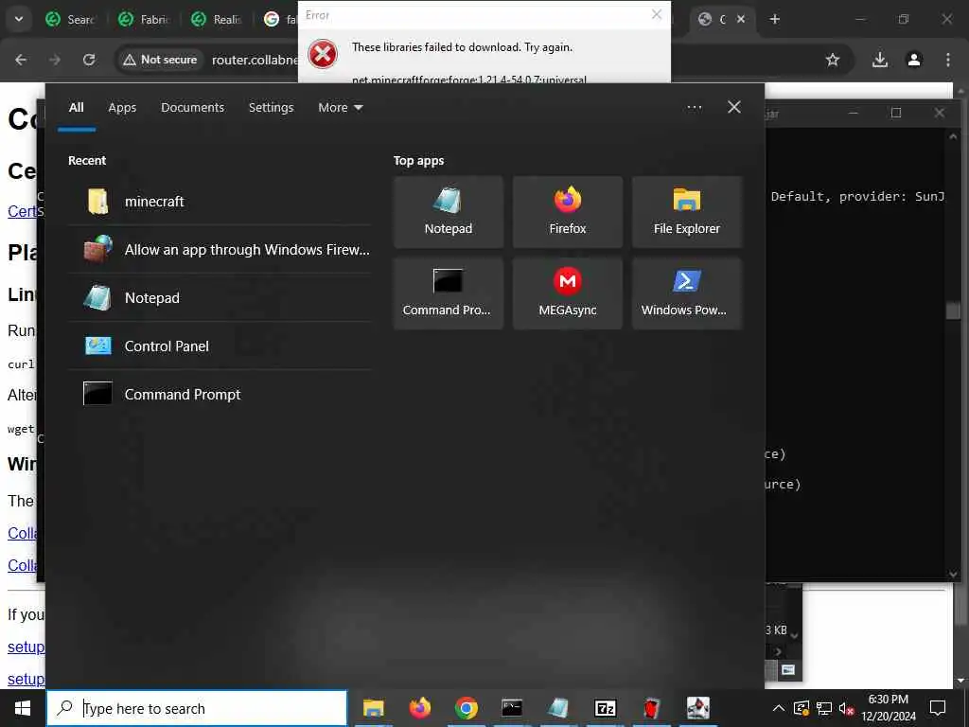The image size is (969, 727).
Task: Click the Chrome address bar URL
Action: [x=255, y=60]
